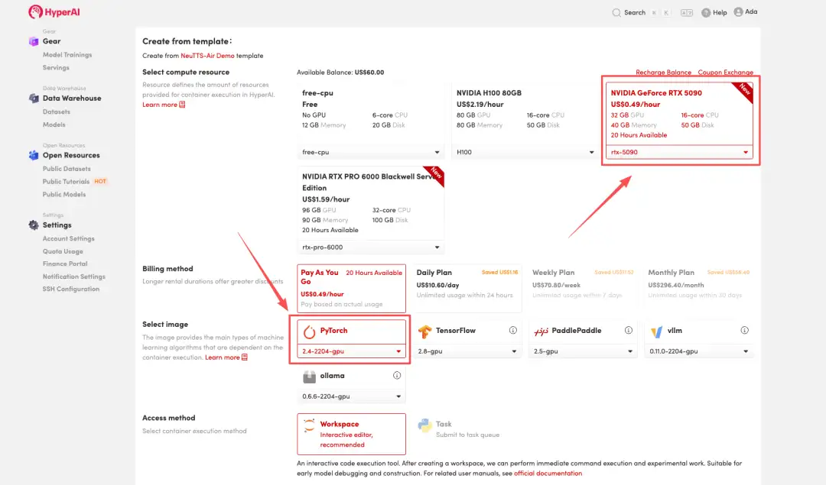Open the H100 dropdown

(x=525, y=152)
